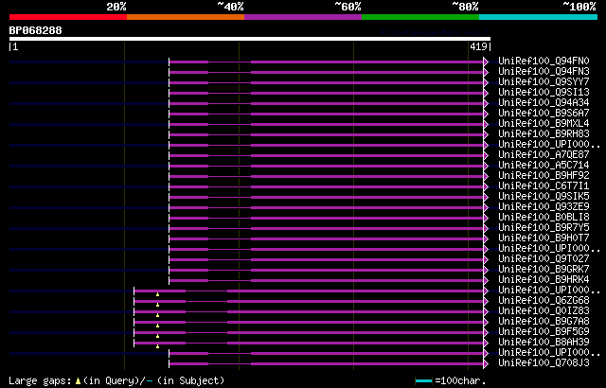The image size is (606, 388).
Task: Click the query end position label 419
Action: [x=478, y=46]
